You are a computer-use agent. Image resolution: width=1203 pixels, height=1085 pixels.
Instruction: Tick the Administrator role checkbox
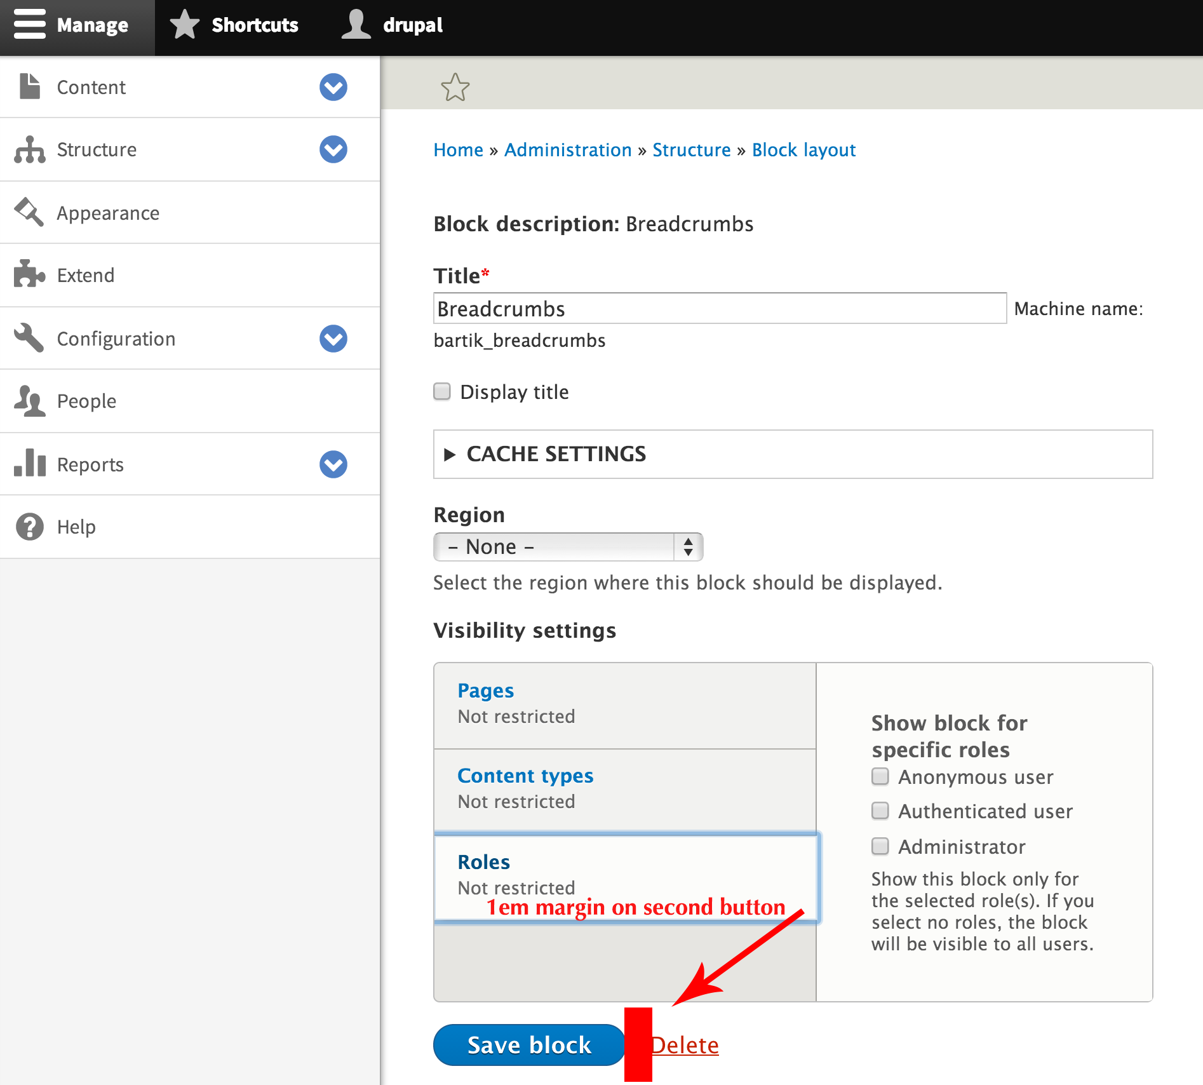(880, 846)
